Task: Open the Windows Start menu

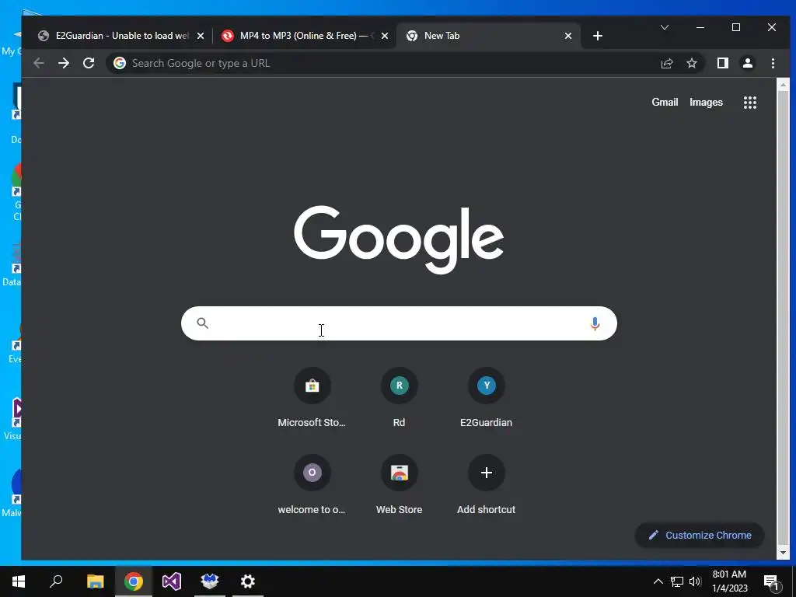Action: point(19,581)
